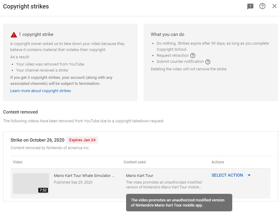Screen dimensions: 279x218
Task: Click the send feedback icon
Action: [x=250, y=7]
